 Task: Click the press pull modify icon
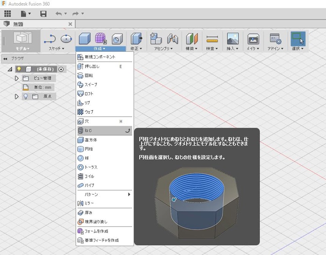tap(136, 39)
